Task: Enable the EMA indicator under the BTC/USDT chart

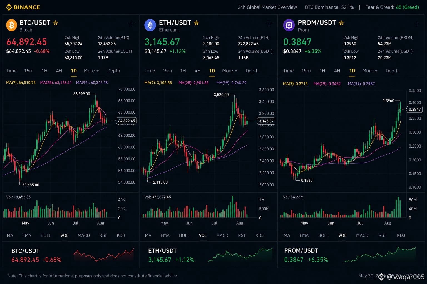Action: tap(27, 235)
